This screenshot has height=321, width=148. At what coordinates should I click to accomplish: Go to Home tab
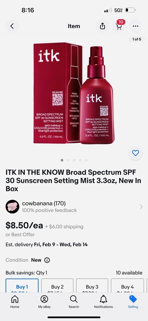tap(15, 302)
